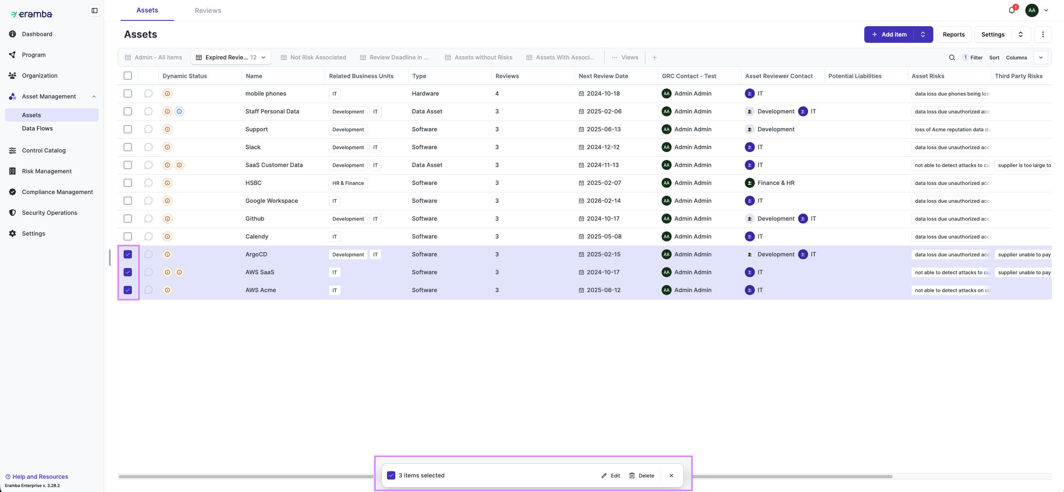Collapse sidebar using panel toggle icon

pos(94,10)
